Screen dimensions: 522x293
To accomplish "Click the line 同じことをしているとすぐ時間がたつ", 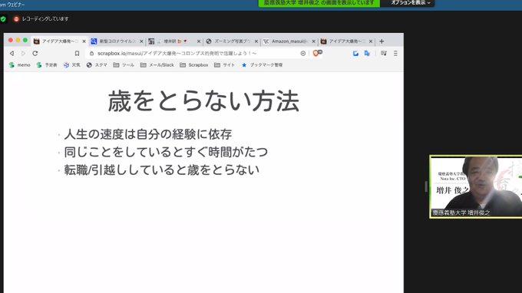I will (x=166, y=152).
